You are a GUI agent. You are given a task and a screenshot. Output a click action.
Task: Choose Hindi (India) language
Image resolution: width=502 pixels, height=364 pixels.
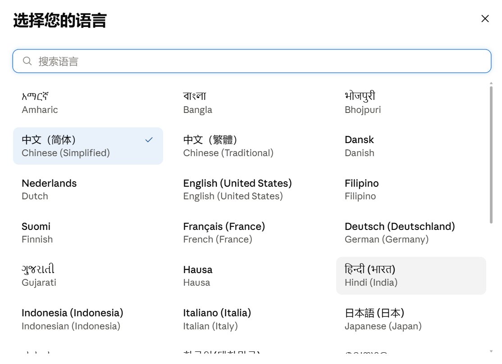[411, 276]
